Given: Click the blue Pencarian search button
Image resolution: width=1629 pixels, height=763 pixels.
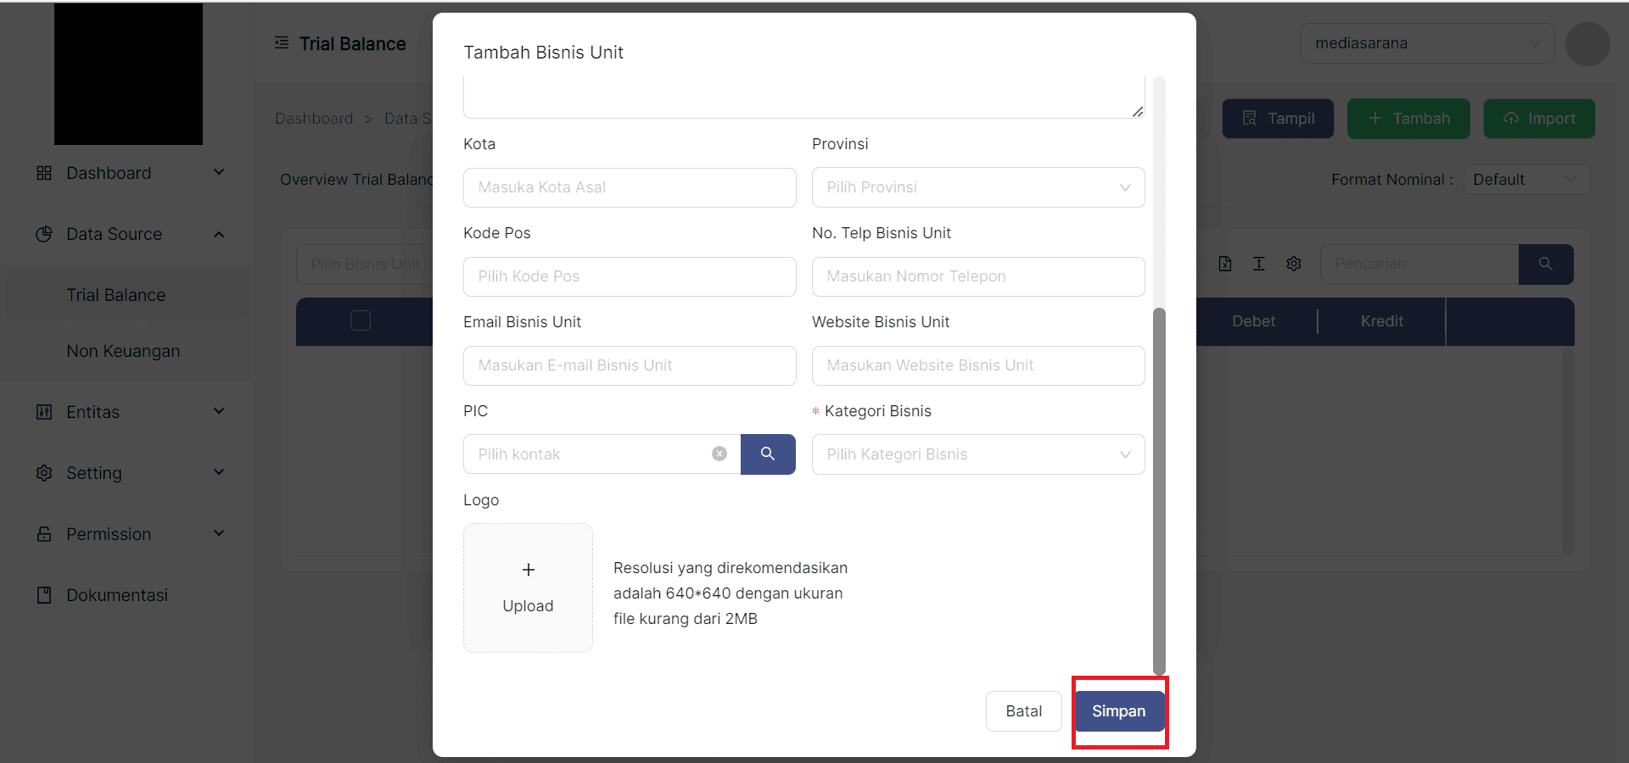Looking at the screenshot, I should click(1546, 264).
